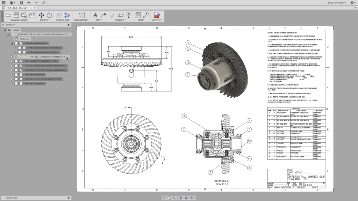
Task: Expand the FTR-201, MAINCASE, HOUSING tree node
Action: (x=15, y=48)
